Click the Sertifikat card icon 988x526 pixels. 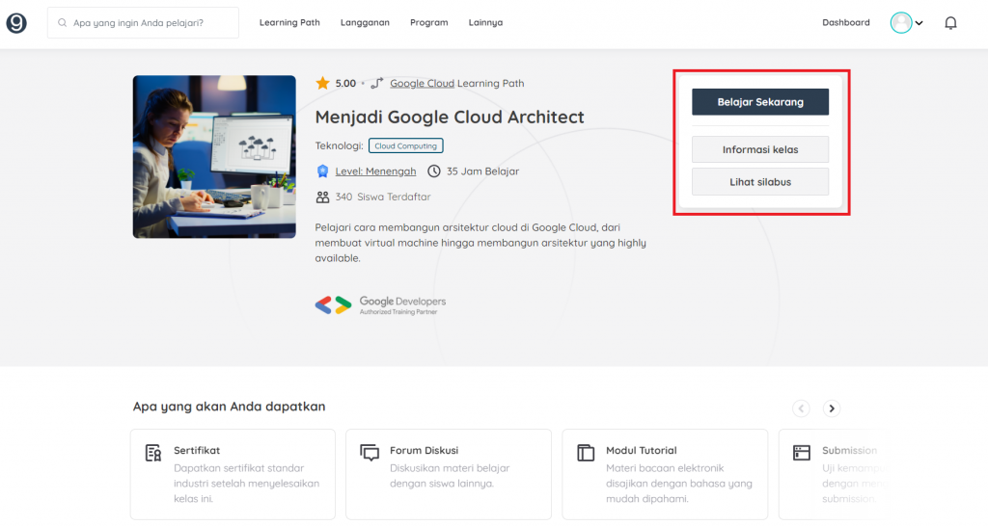coord(153,453)
